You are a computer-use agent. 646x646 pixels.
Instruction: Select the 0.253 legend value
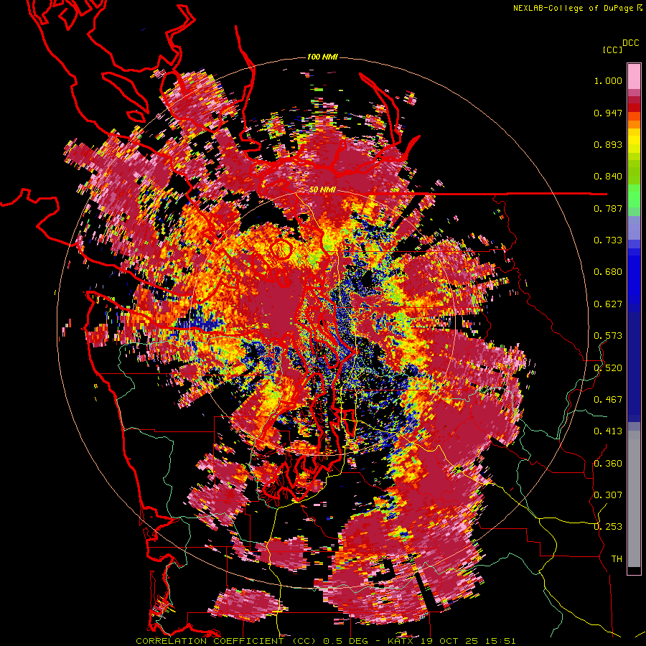click(x=608, y=527)
